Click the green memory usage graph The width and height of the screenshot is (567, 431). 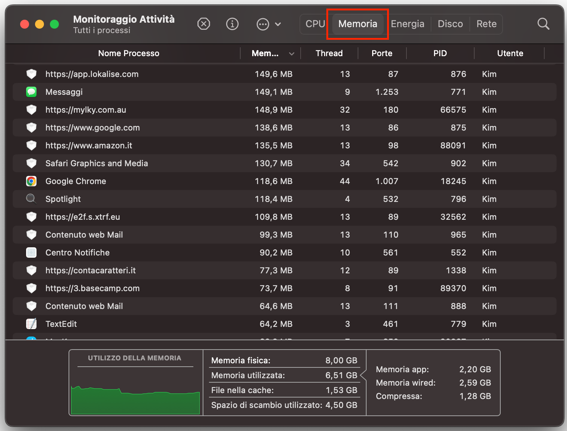[136, 400]
